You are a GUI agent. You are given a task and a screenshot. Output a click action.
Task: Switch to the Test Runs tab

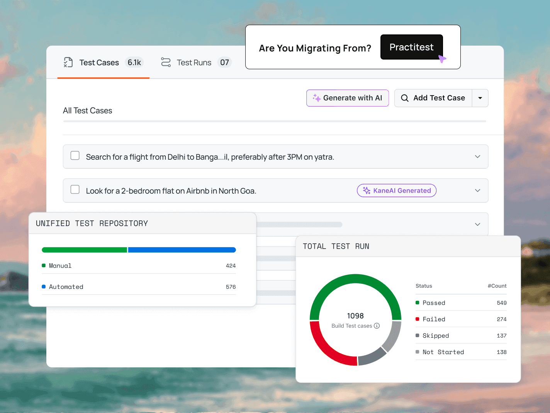[x=196, y=63]
